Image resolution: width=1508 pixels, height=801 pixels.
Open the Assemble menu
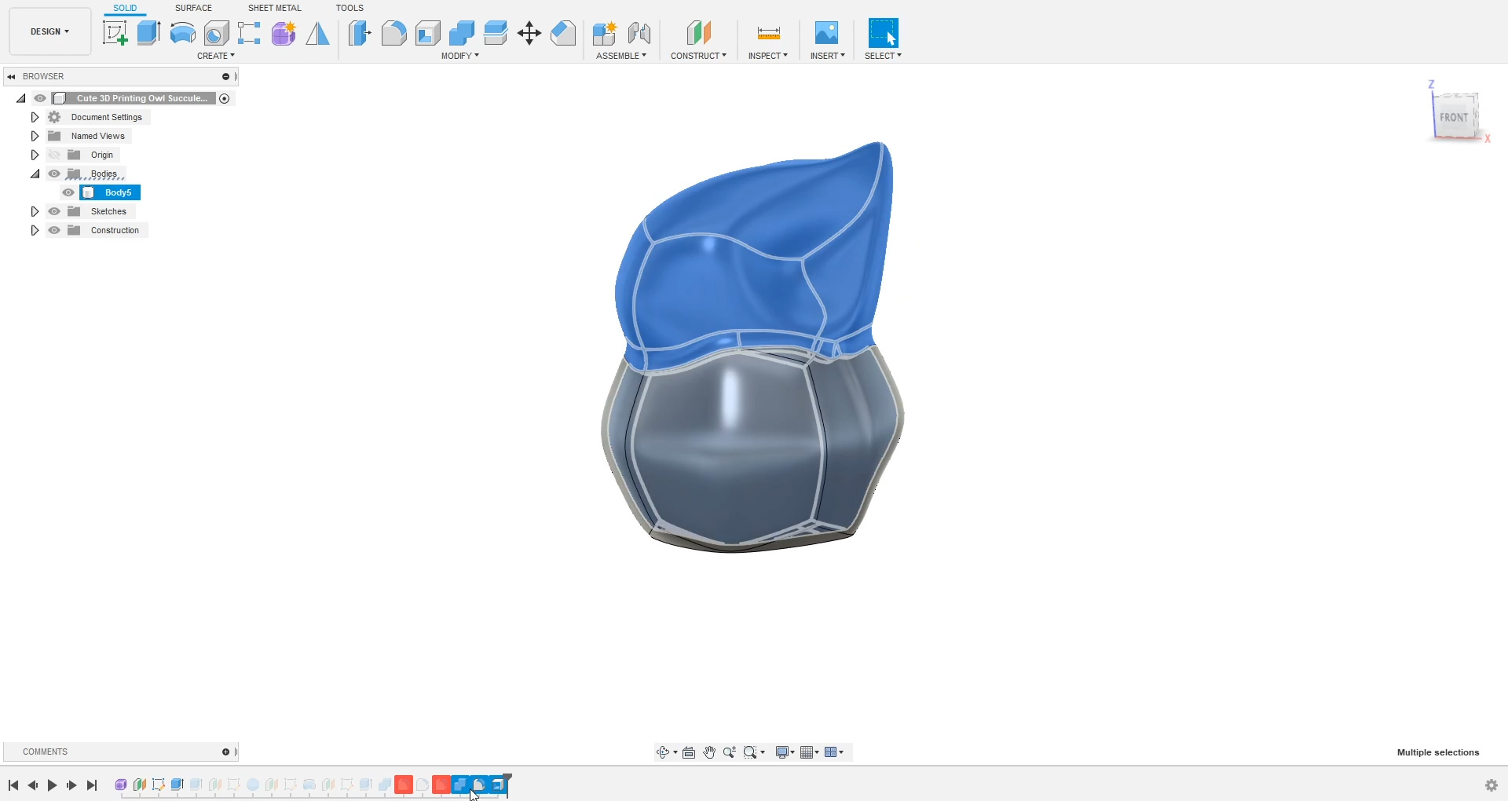(x=621, y=56)
